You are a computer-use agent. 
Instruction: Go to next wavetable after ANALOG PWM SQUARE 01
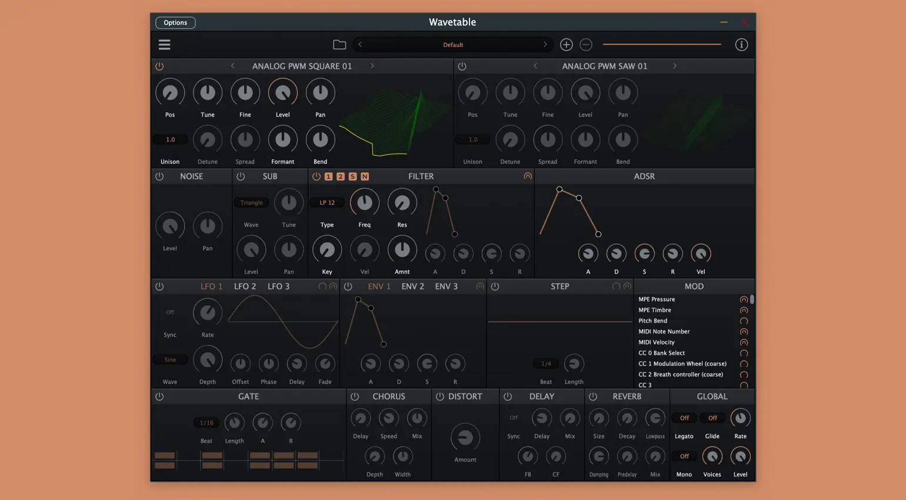tap(372, 66)
